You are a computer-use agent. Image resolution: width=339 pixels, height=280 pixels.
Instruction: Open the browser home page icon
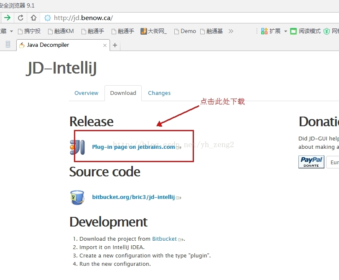(x=33, y=18)
